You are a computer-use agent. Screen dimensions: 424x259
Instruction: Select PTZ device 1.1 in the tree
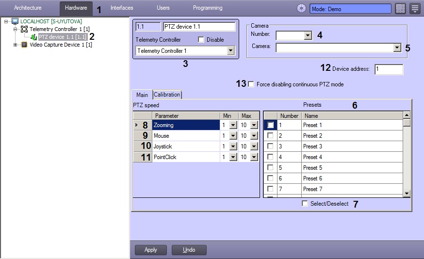click(x=63, y=37)
